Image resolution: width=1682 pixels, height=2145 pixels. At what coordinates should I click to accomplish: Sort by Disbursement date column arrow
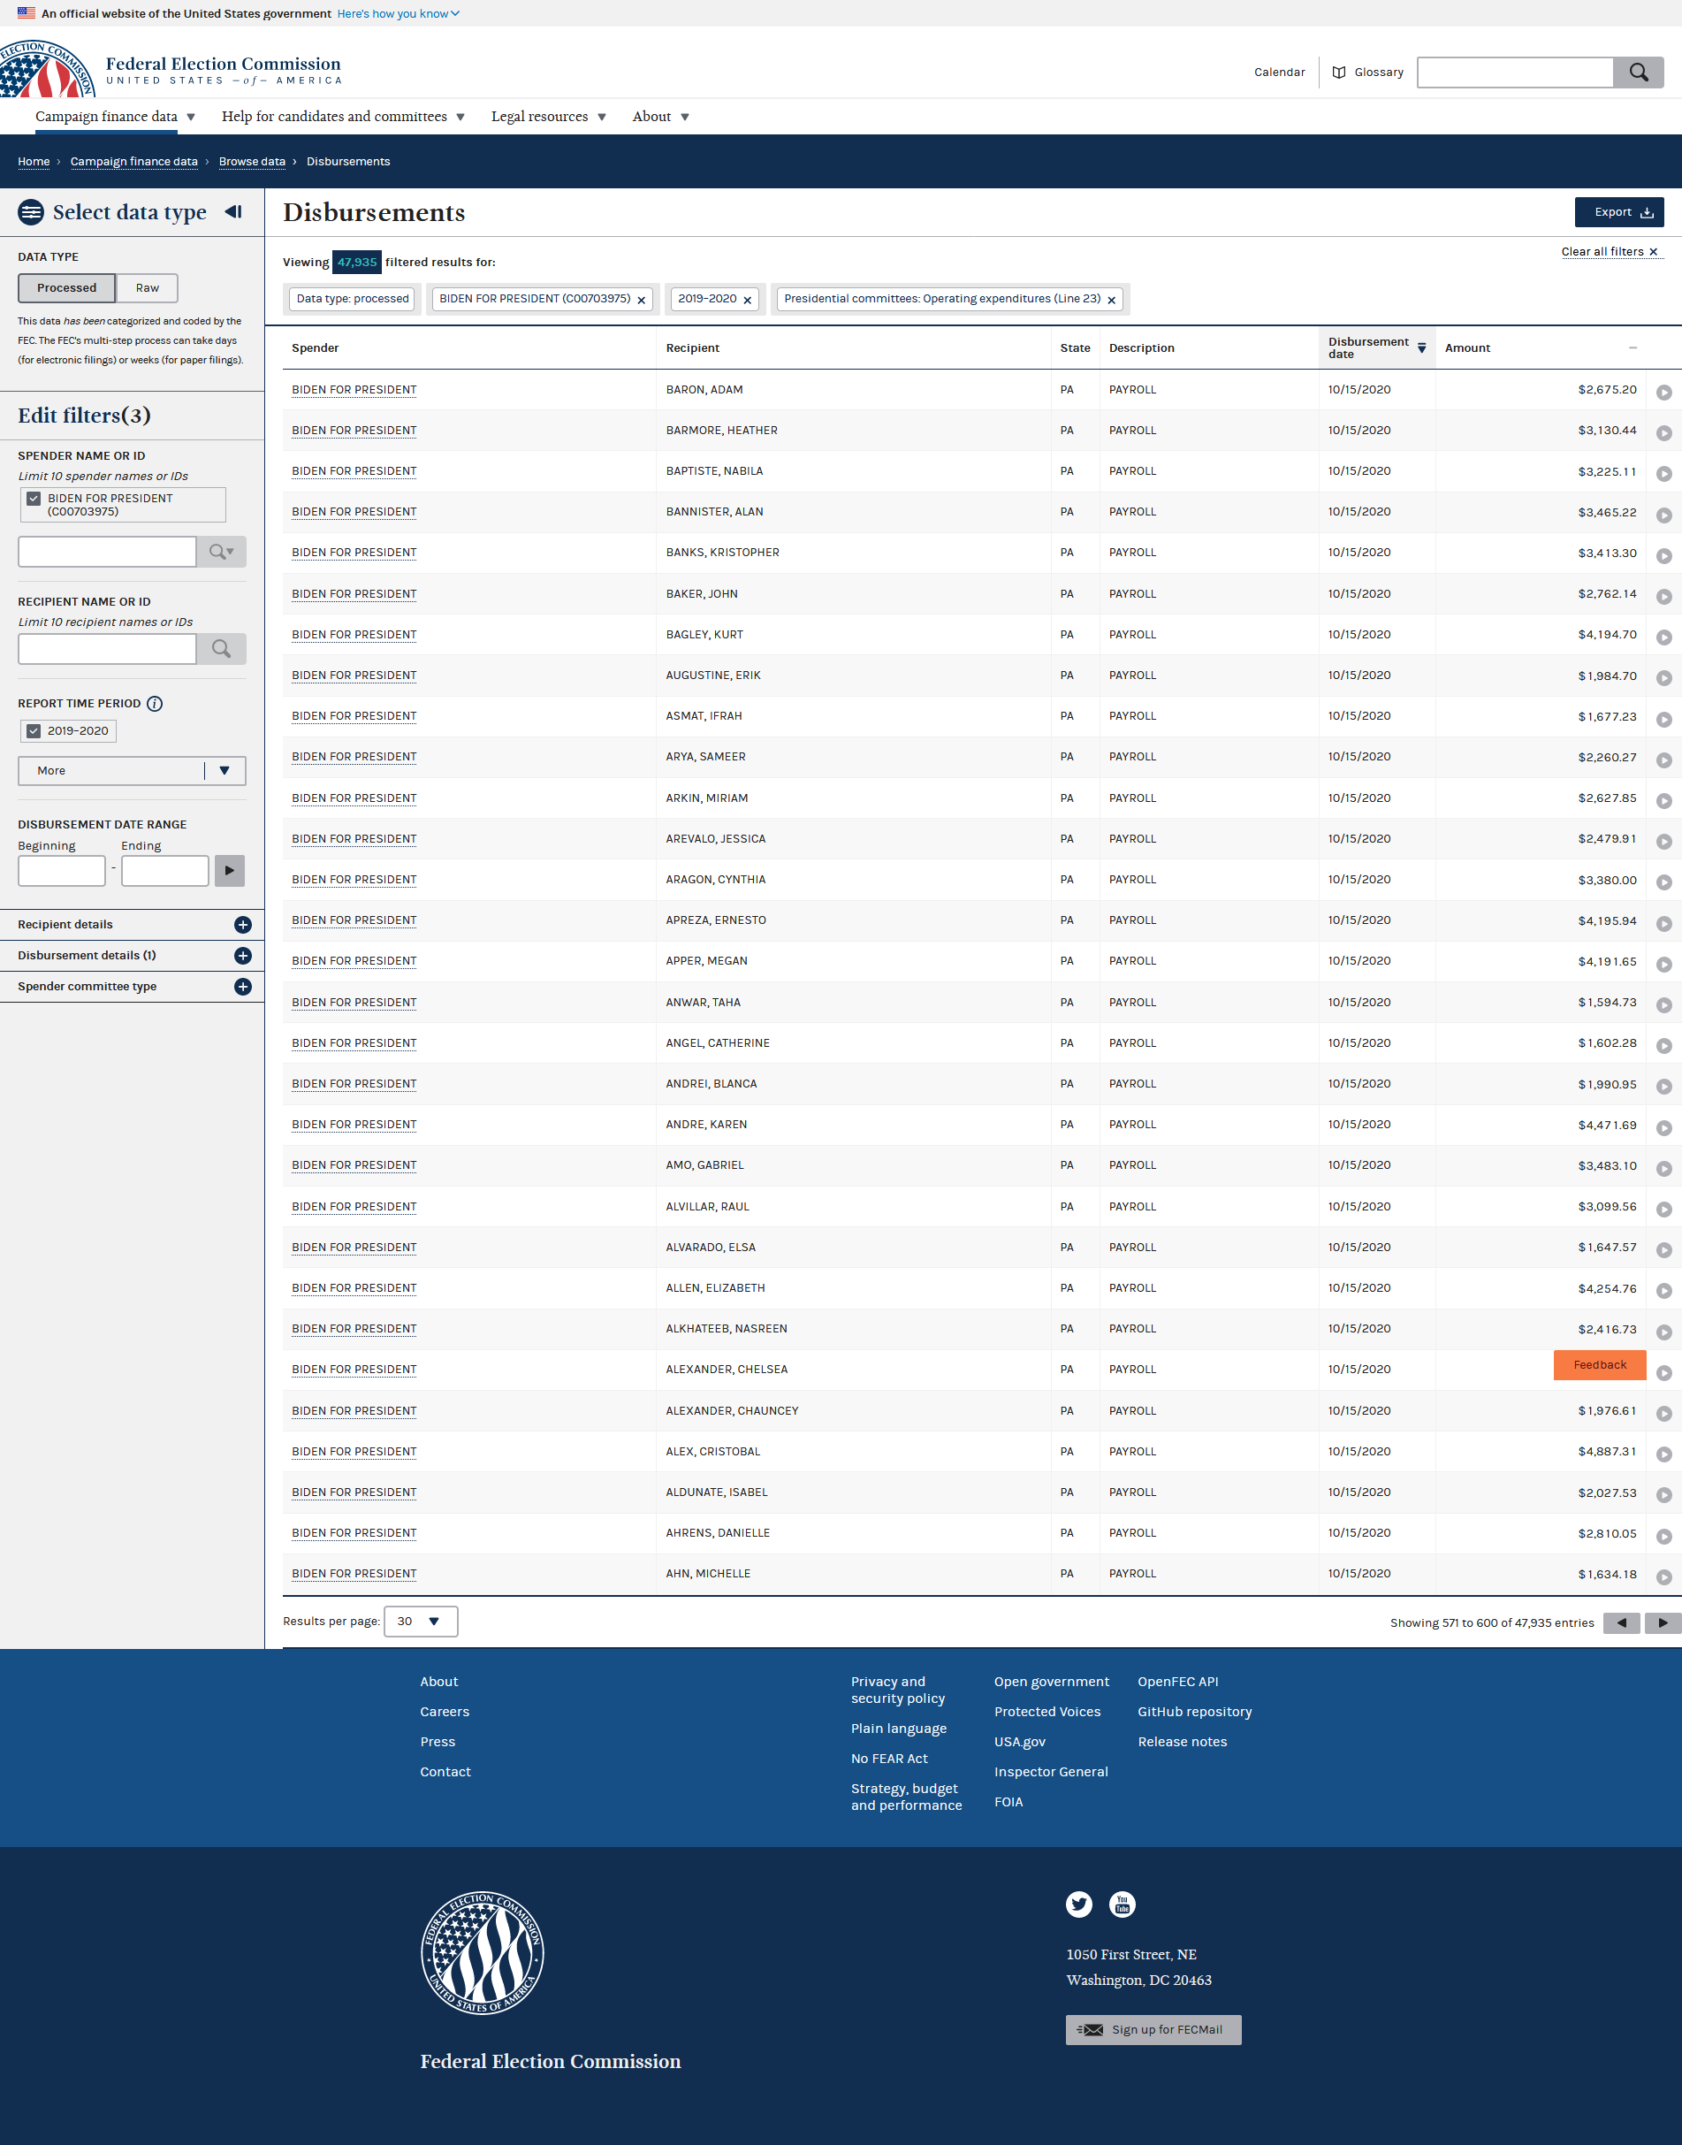coord(1422,347)
